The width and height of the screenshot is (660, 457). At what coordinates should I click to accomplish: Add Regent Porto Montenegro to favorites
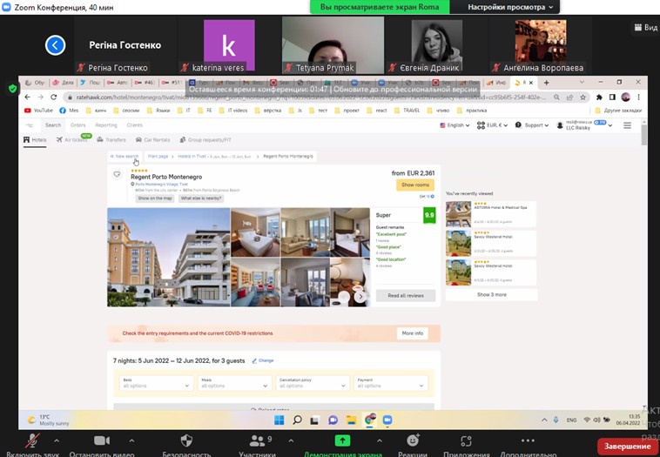pos(117,174)
